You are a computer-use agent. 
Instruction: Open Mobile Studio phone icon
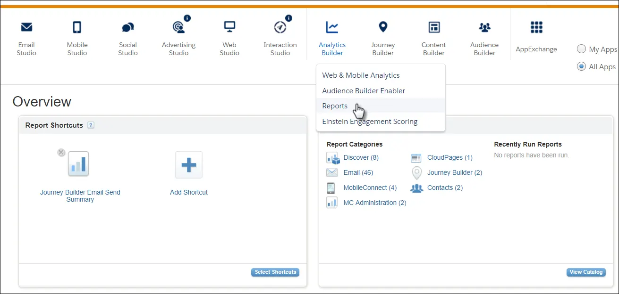77,27
